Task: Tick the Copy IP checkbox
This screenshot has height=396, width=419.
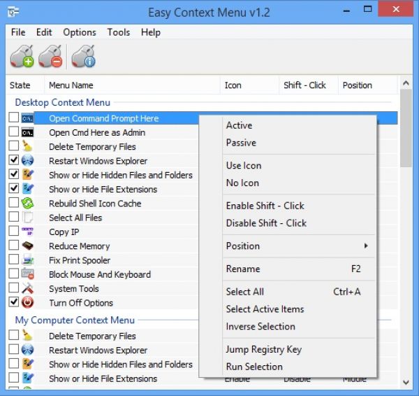Action: [14, 231]
